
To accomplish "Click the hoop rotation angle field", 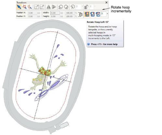I will [104, 14].
